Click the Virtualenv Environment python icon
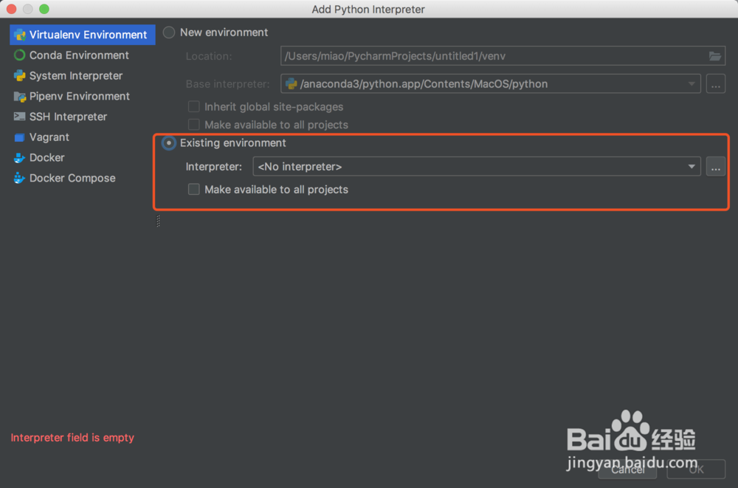Image resolution: width=738 pixels, height=488 pixels. click(x=20, y=35)
